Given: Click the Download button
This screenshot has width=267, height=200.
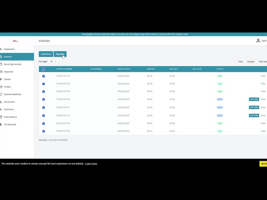Looking at the screenshot, I should click(46, 54).
